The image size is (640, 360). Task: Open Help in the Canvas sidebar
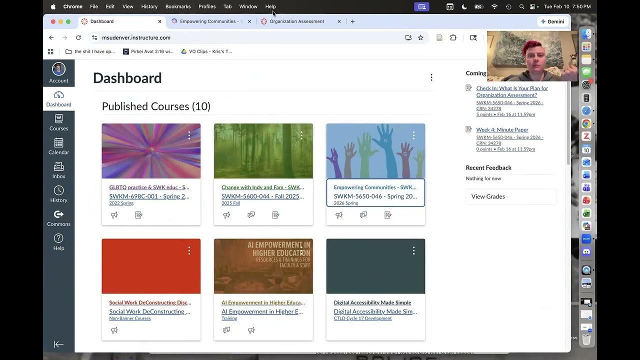[x=58, y=242]
